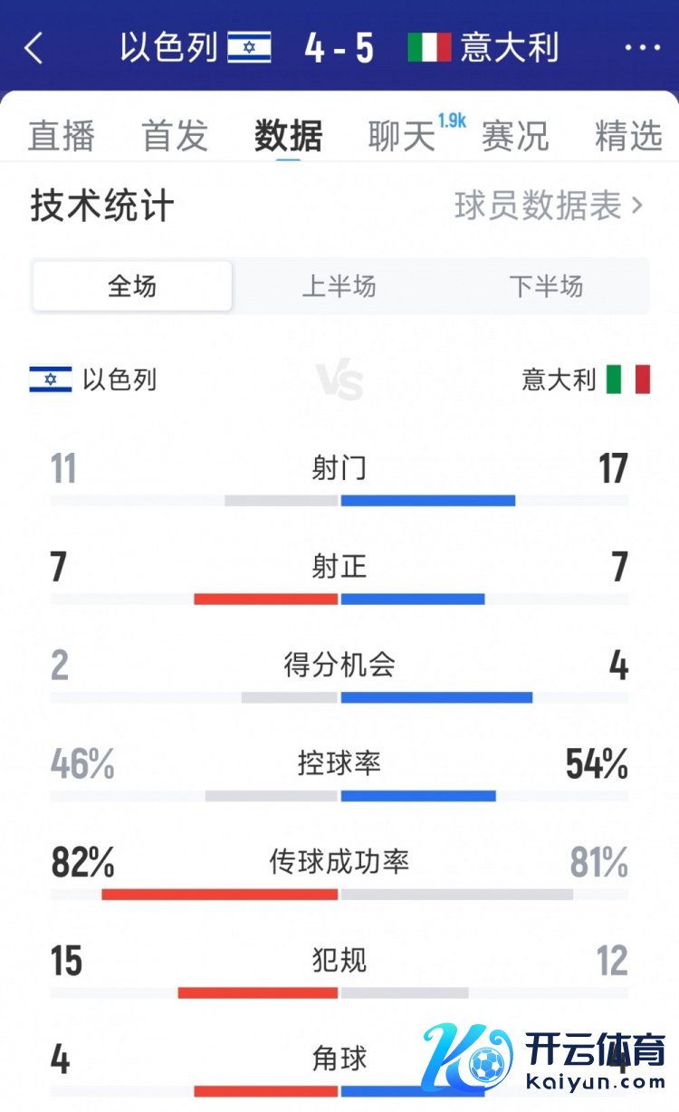This screenshot has height=1112, width=679.
Task: Tap Israel flag beside team name
Action: 50,379
